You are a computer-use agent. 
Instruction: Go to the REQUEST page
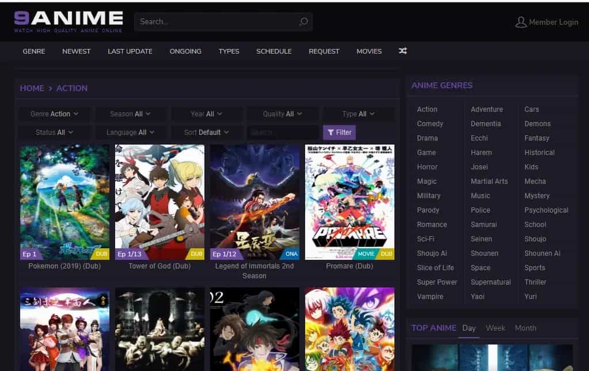[324, 51]
